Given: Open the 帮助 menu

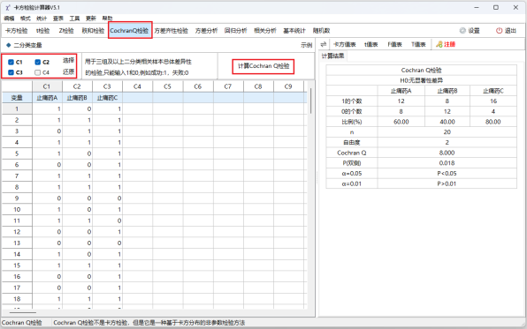Looking at the screenshot, I should (107, 19).
